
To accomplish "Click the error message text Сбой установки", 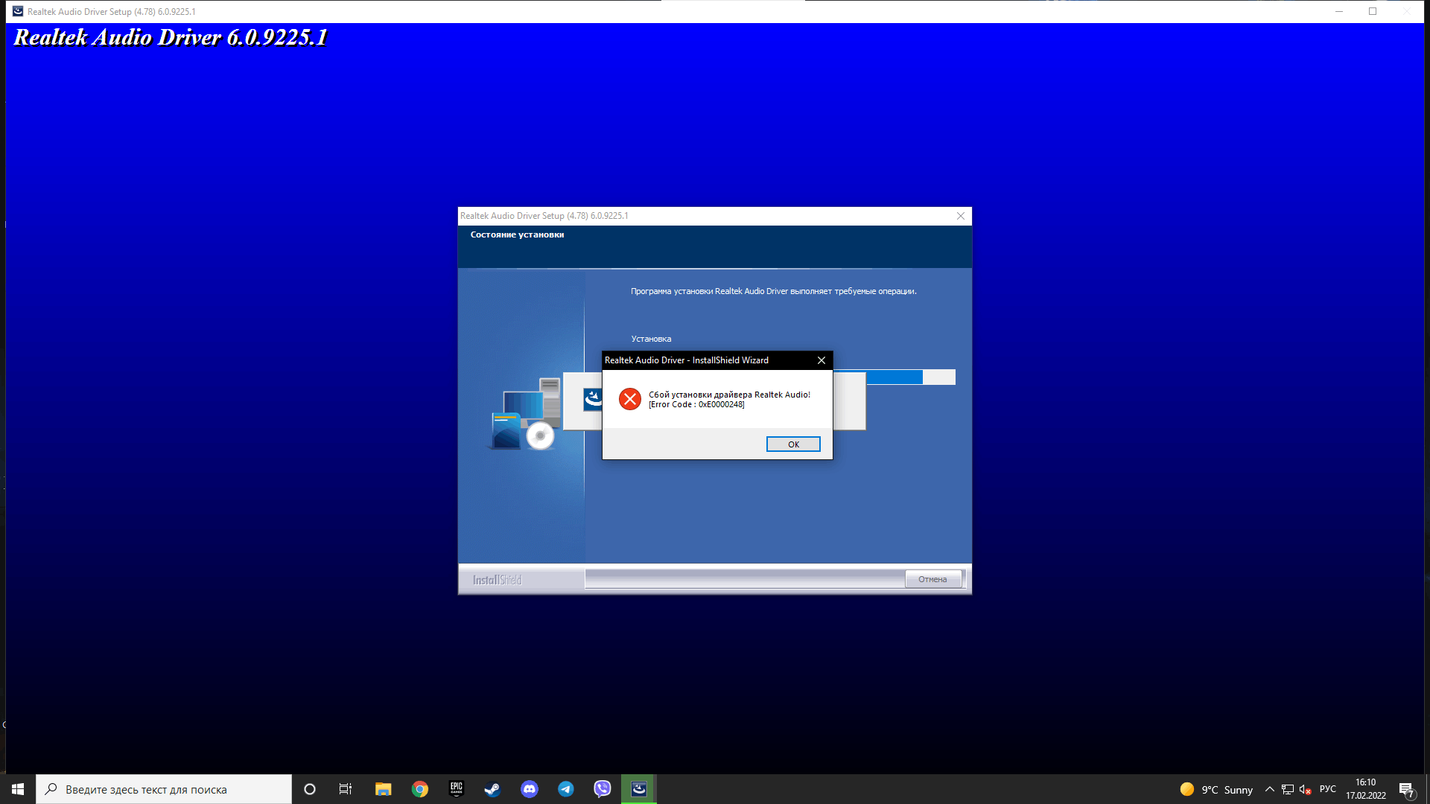I will point(729,395).
